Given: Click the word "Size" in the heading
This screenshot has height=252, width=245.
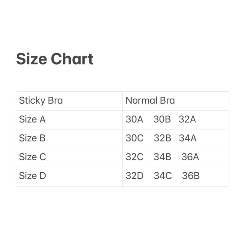Looking at the screenshot, I should 31,59.
